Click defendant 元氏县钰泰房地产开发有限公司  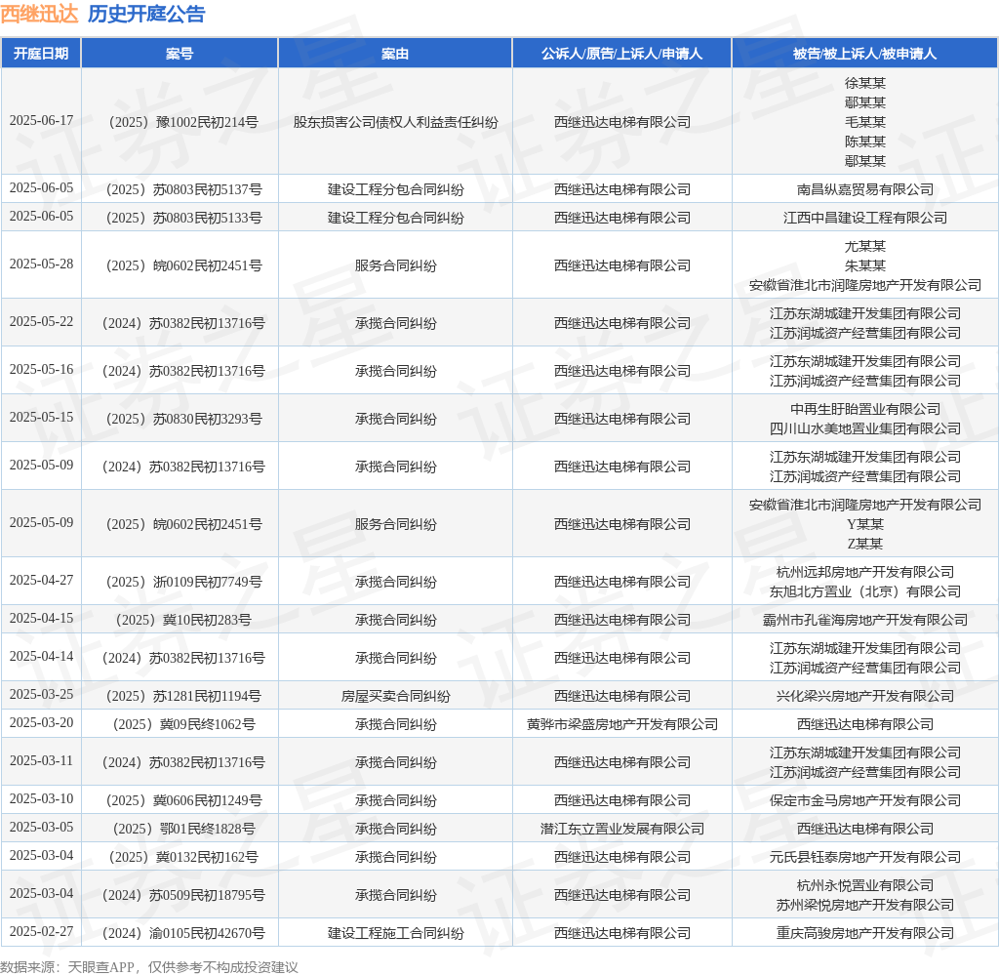tap(864, 857)
